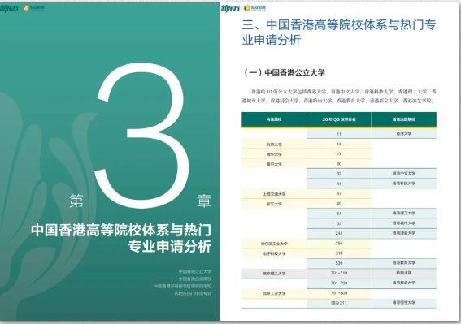461x324 pixels.
Task: Click the rank 30 cell
Action: click(x=339, y=164)
